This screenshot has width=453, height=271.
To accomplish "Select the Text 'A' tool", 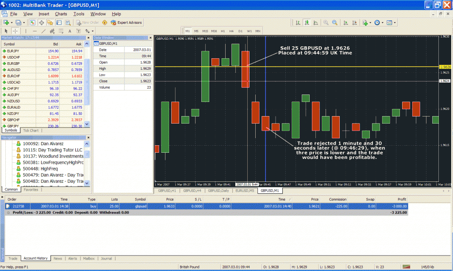I will (x=69, y=31).
